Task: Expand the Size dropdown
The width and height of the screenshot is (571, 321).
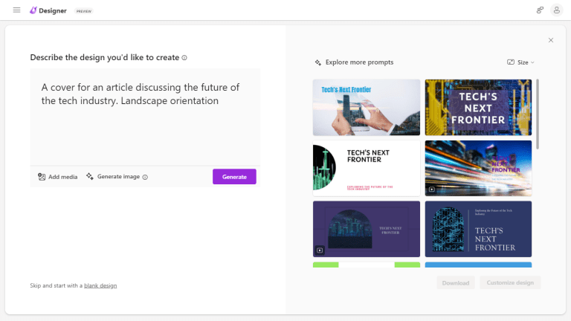Action: tap(520, 62)
